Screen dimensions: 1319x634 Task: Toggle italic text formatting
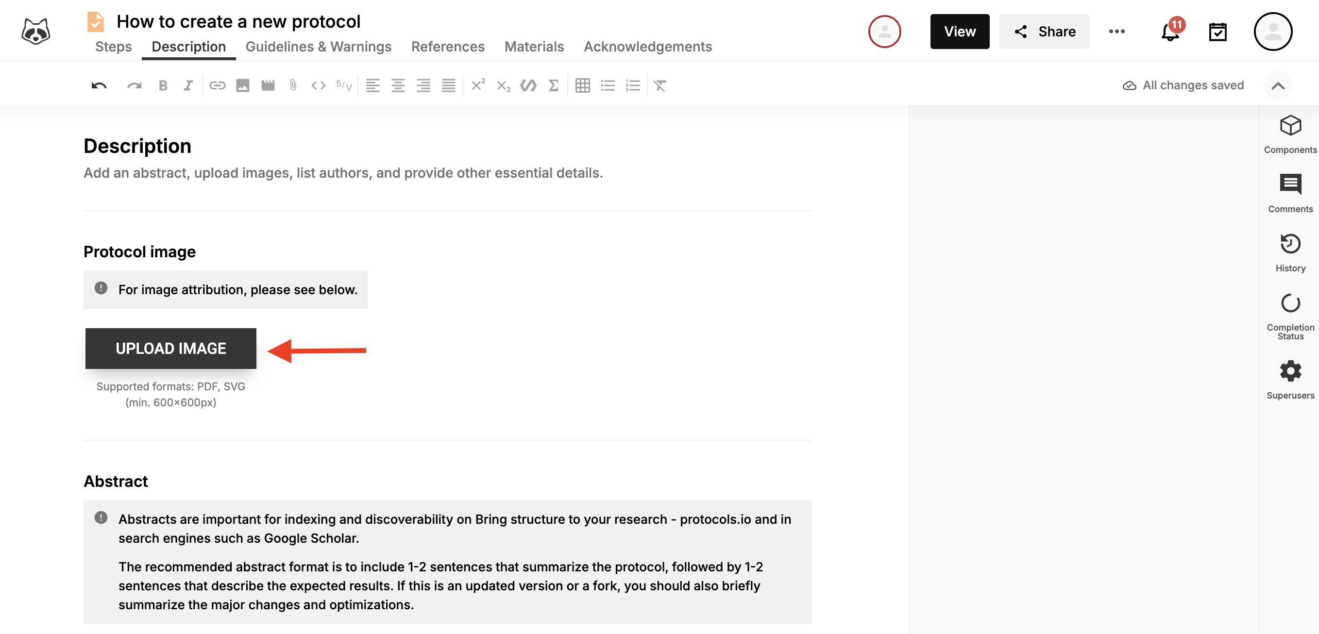[x=188, y=85]
